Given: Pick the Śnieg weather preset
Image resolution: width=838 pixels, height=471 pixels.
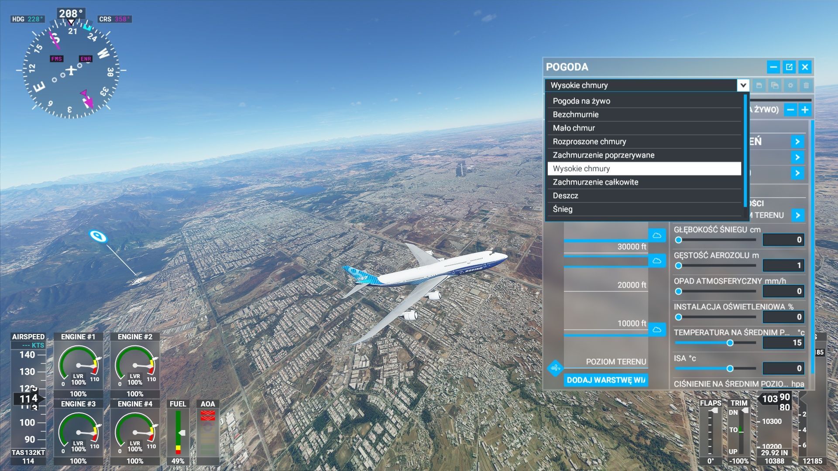Looking at the screenshot, I should click(644, 209).
